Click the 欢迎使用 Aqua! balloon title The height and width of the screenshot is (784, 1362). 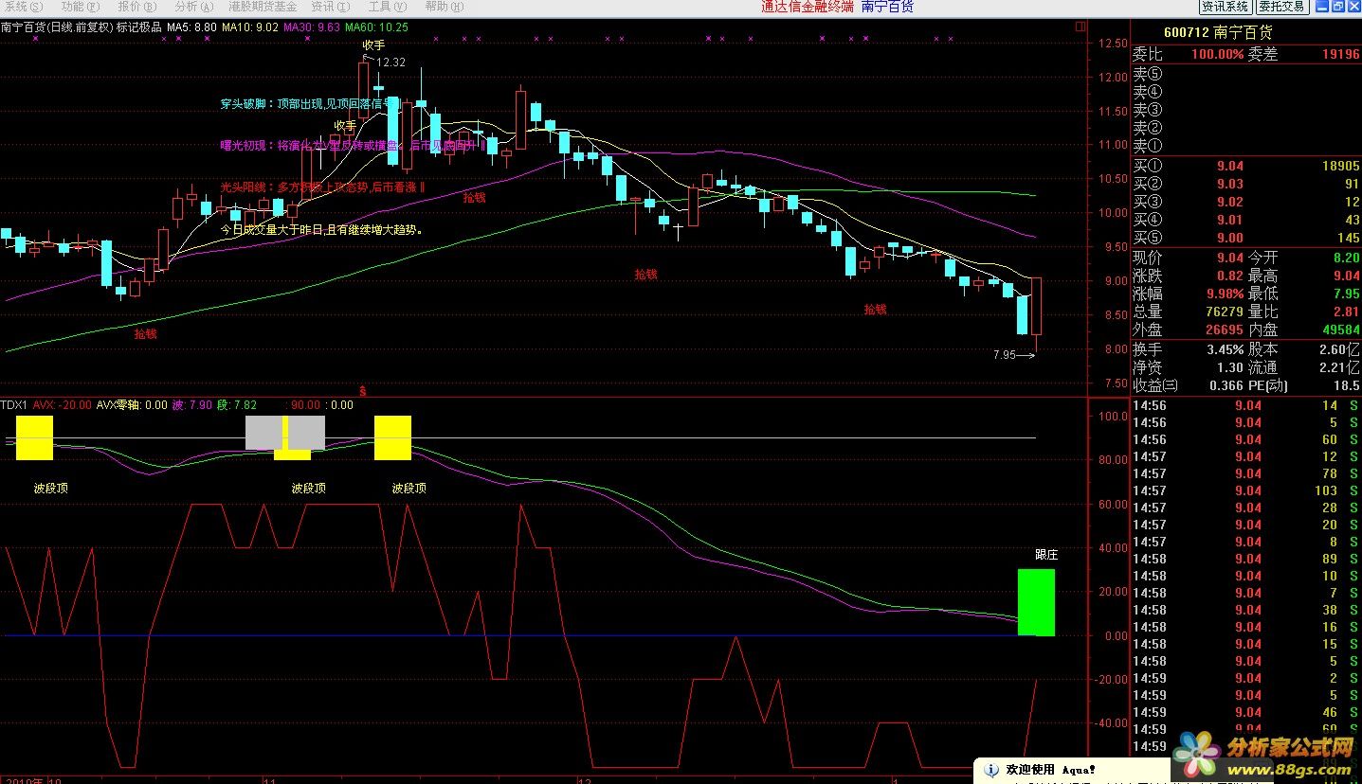tap(1051, 770)
